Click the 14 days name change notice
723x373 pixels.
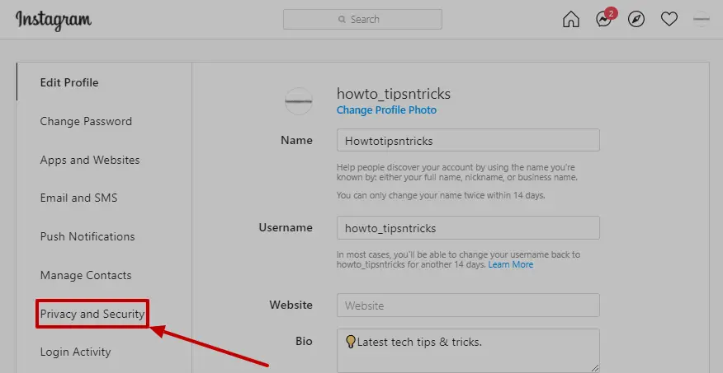click(441, 195)
